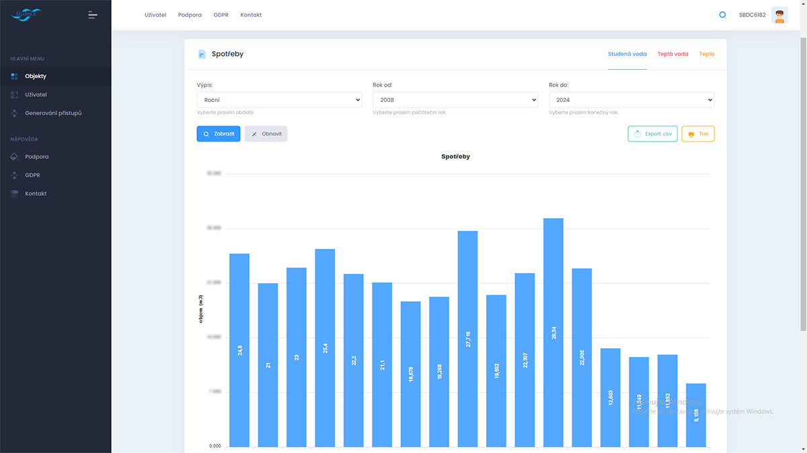Open Uživatel in the sidebar menu
807x453 pixels.
(x=55, y=95)
